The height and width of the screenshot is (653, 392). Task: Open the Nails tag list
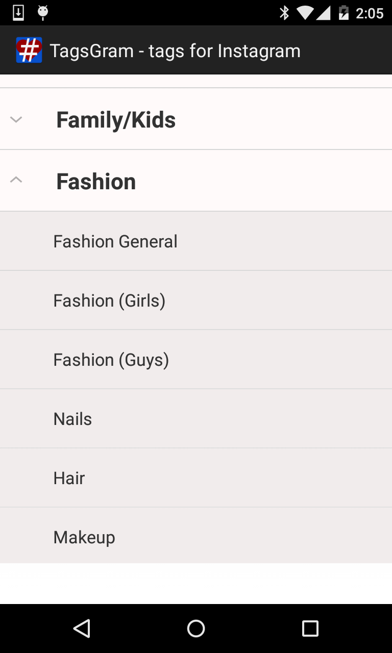pos(72,419)
